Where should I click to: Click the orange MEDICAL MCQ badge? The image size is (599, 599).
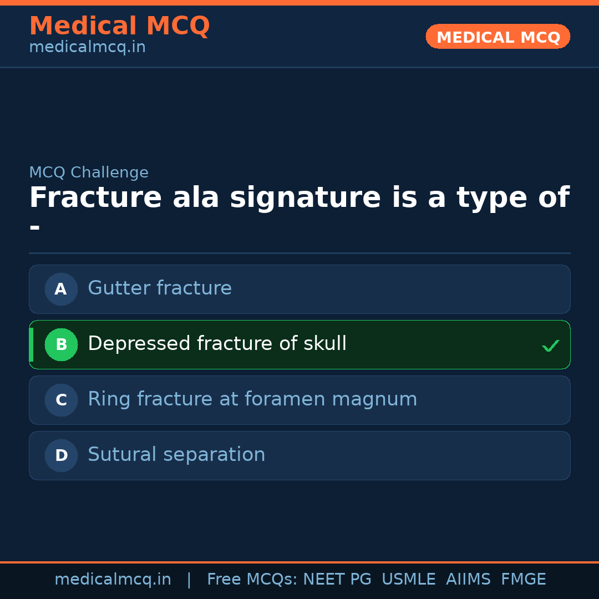tap(498, 37)
